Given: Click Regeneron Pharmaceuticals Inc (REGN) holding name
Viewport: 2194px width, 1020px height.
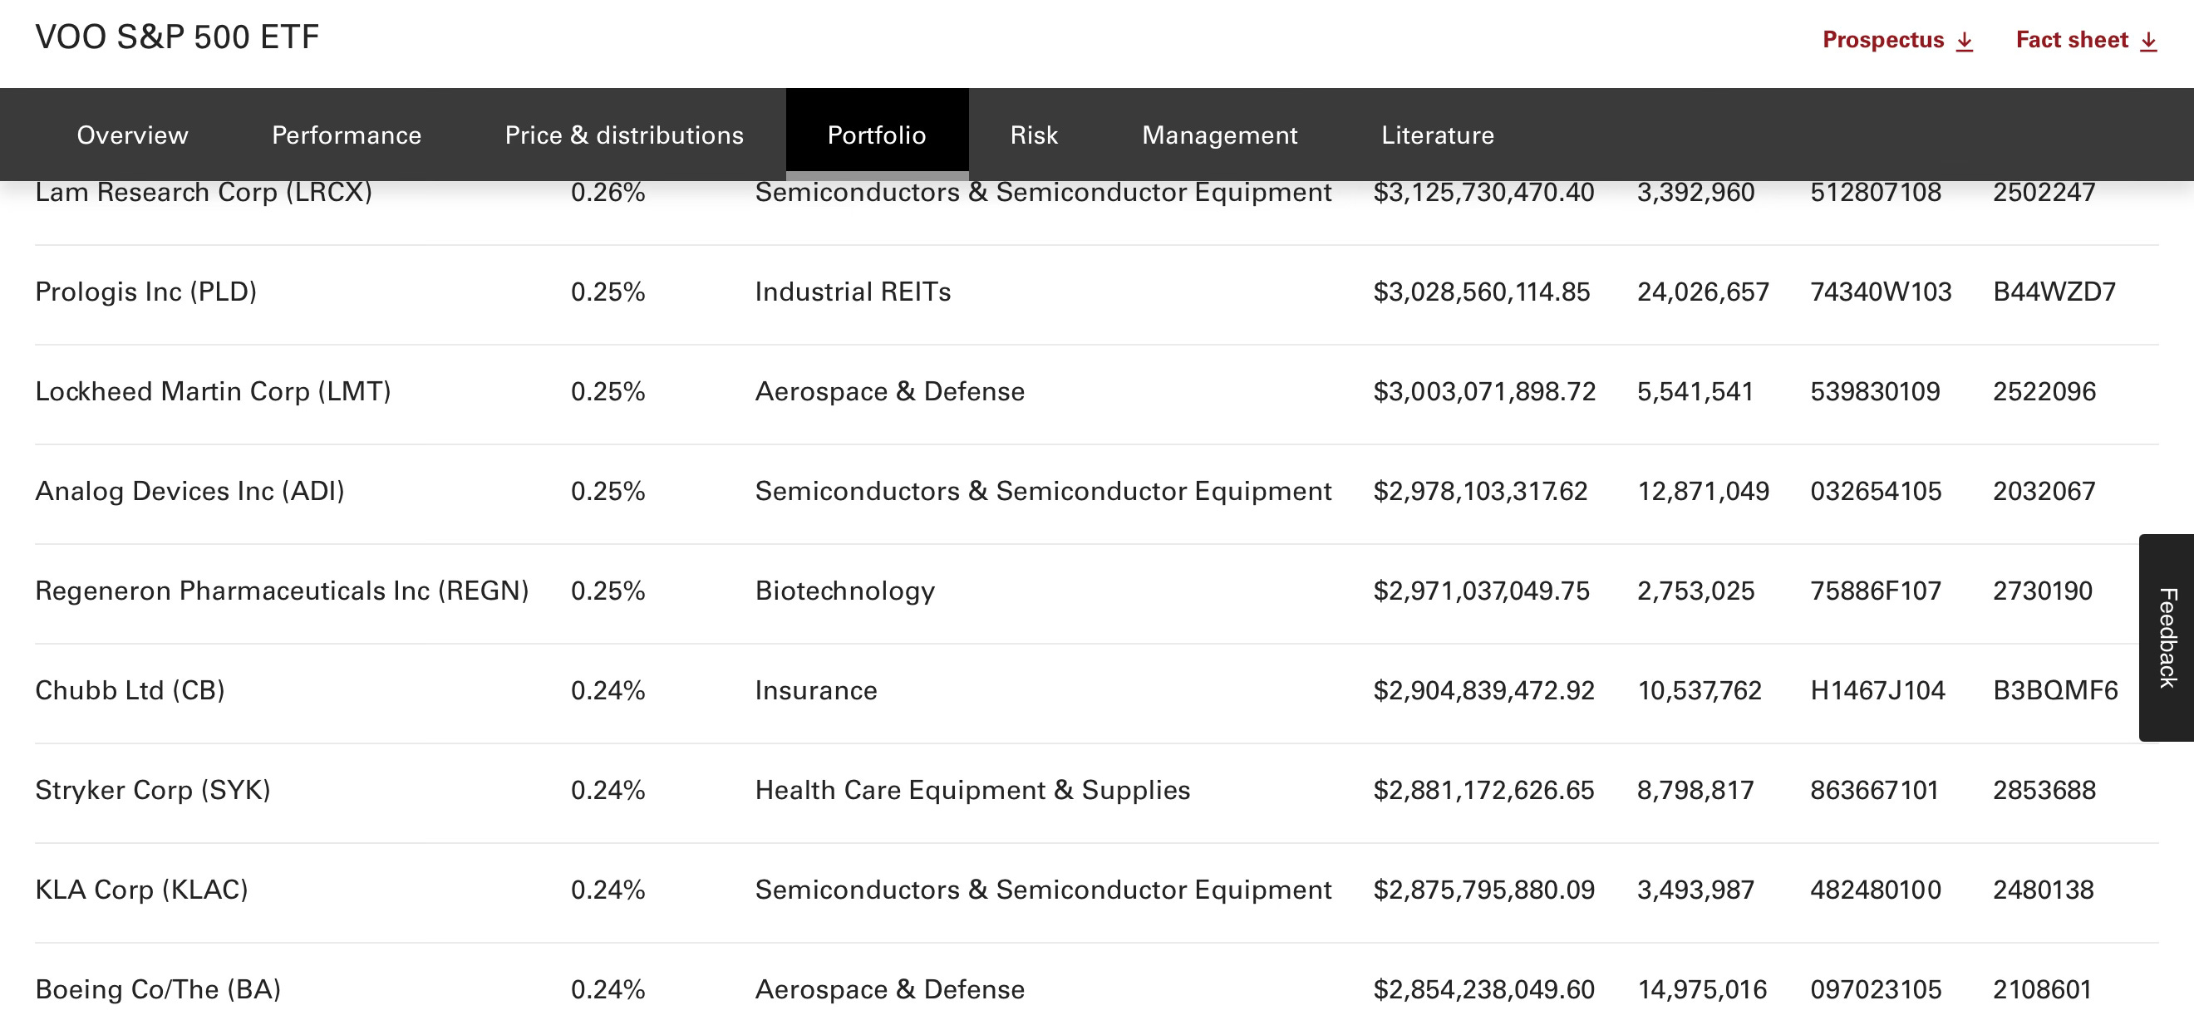Looking at the screenshot, I should [x=282, y=591].
